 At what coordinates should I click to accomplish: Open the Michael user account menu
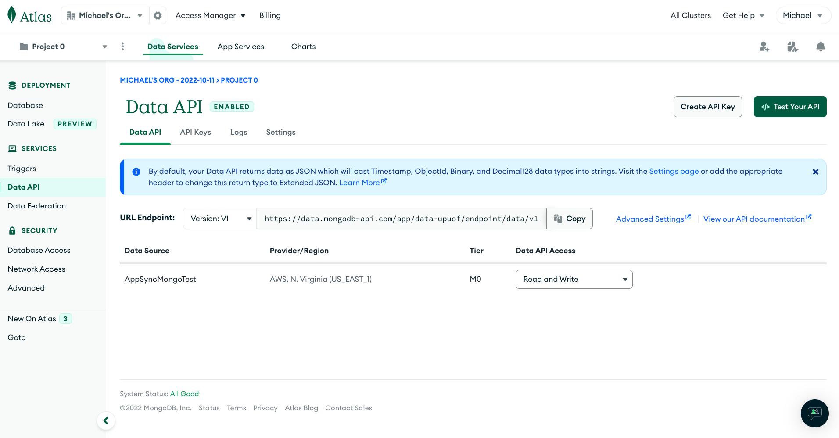(x=803, y=16)
